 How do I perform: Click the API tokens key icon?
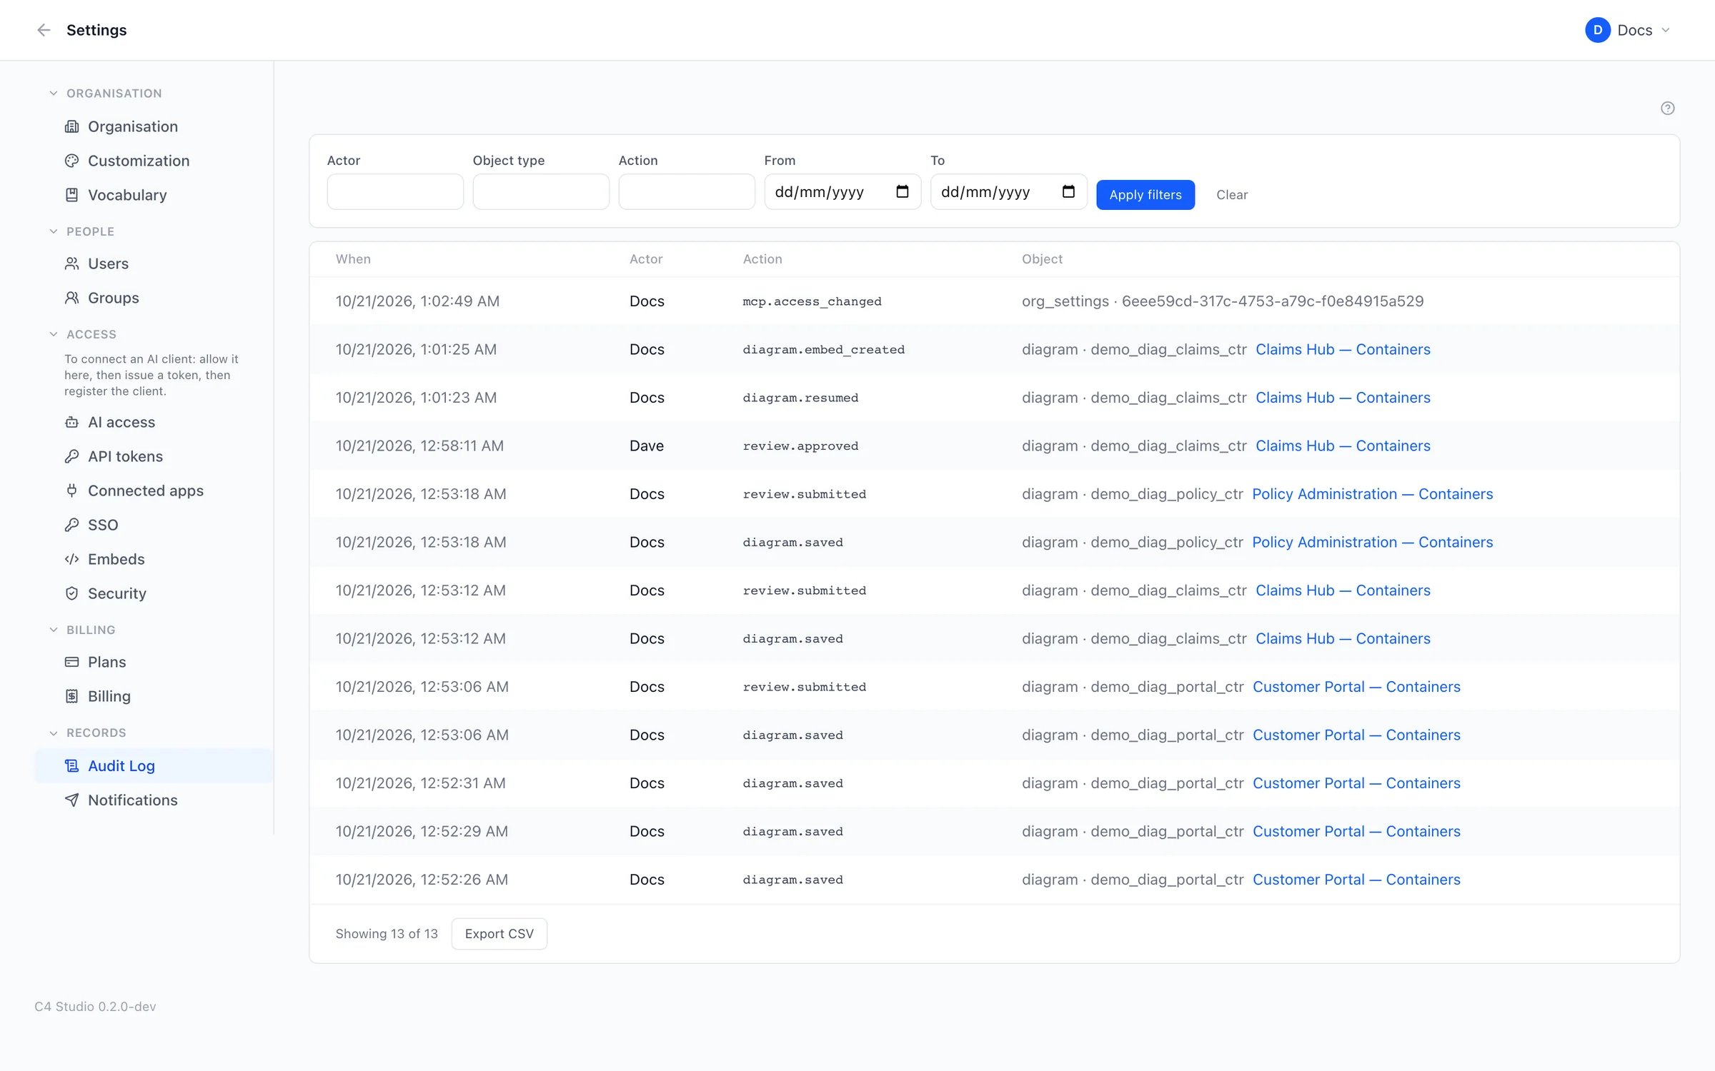click(x=71, y=456)
